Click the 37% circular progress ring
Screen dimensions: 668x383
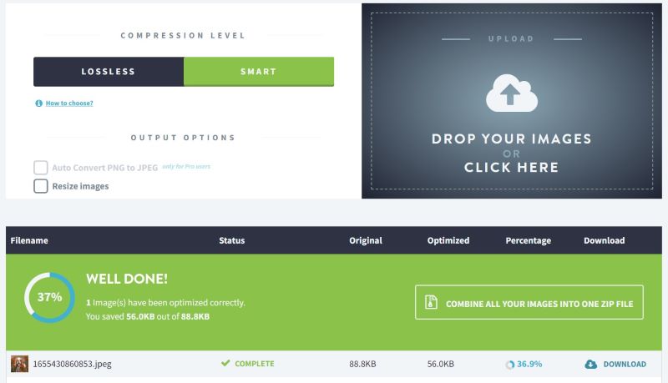(x=49, y=296)
